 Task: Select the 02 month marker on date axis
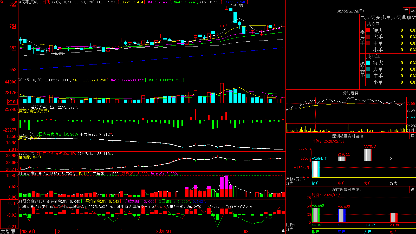pyautogui.click(x=246, y=231)
